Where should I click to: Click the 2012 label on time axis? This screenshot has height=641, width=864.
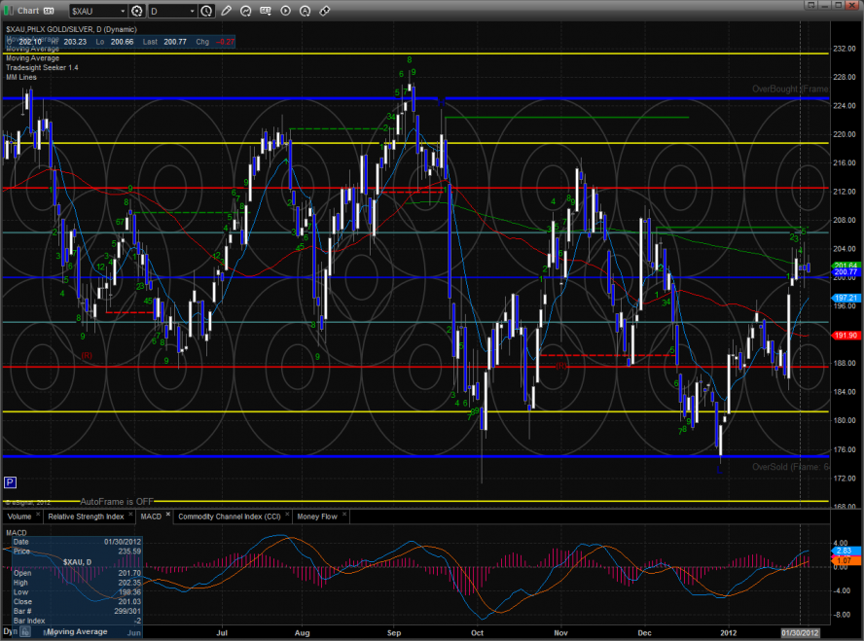click(x=729, y=633)
